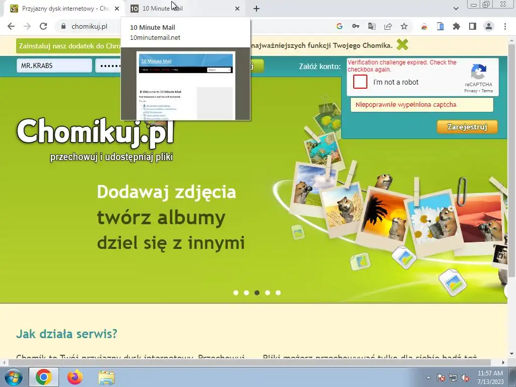Image resolution: width=516 pixels, height=387 pixels.
Task: Go forward in browser history
Action: coord(27,26)
